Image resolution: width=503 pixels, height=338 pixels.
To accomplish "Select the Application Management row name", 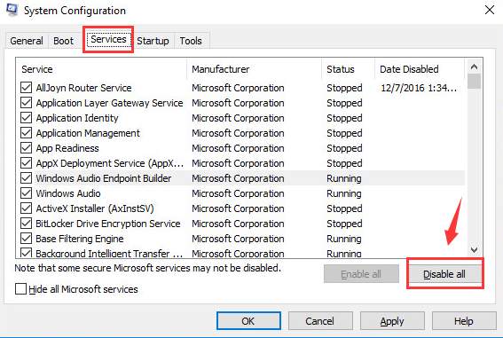I will (88, 133).
